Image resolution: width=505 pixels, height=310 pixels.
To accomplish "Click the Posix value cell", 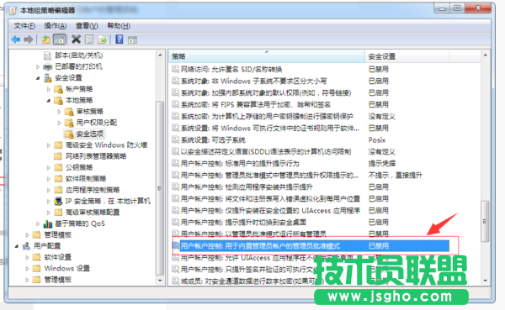I will (x=377, y=140).
